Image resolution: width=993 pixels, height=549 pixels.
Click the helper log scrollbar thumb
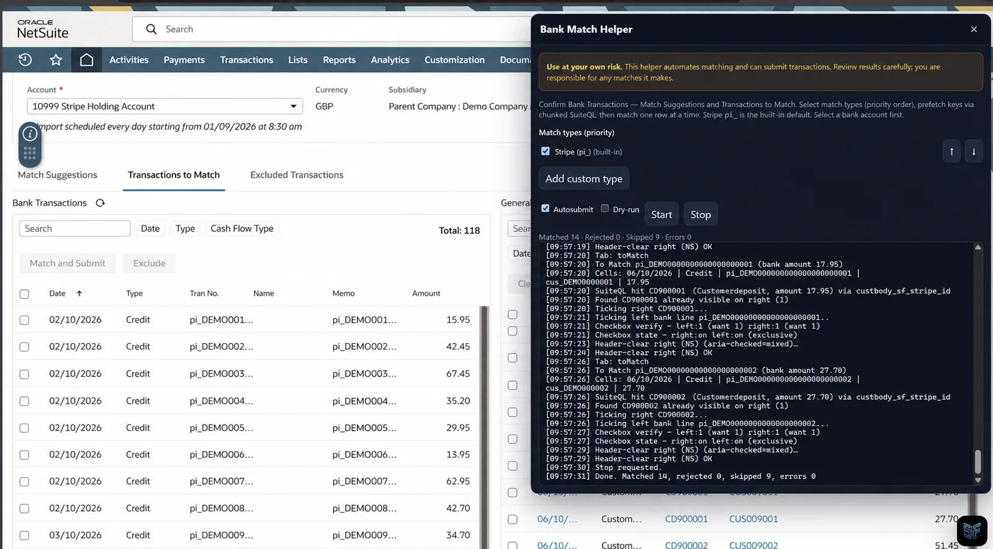978,462
